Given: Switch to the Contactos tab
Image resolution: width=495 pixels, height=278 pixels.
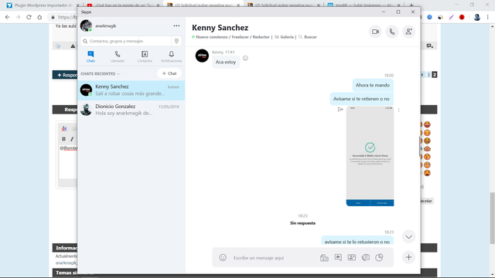Looking at the screenshot, I should (x=145, y=56).
